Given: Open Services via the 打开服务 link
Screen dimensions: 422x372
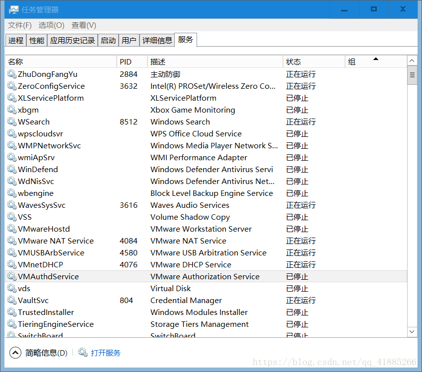Looking at the screenshot, I should tap(106, 353).
